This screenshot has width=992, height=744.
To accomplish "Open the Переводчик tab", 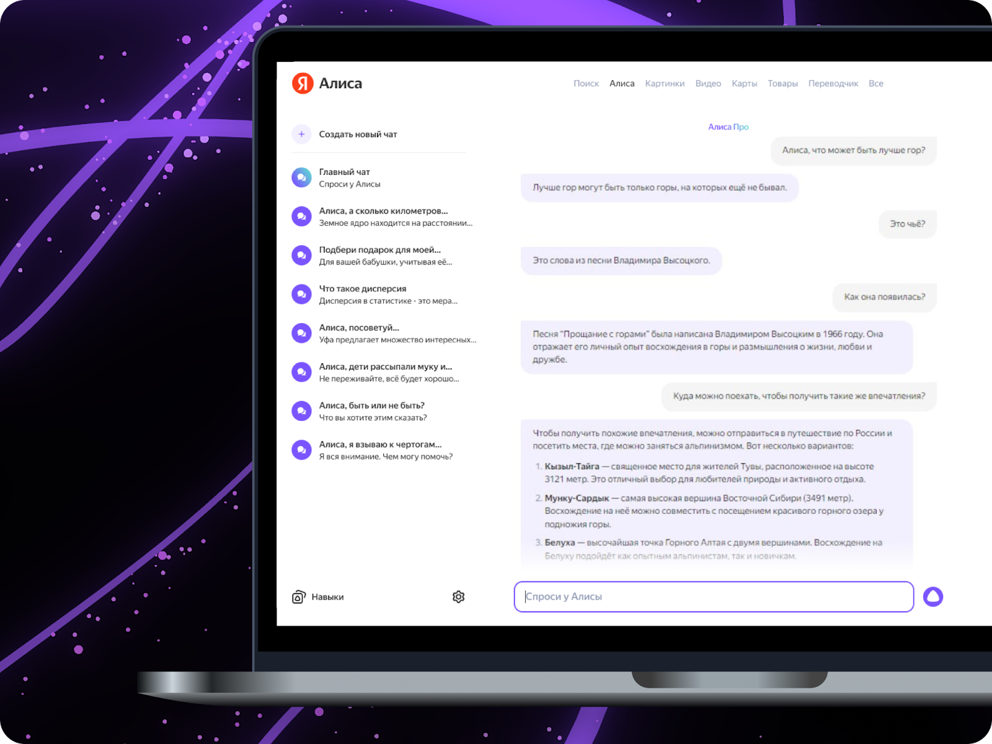I will 833,84.
